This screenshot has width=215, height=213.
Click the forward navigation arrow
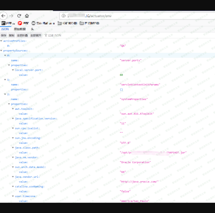(11, 16)
